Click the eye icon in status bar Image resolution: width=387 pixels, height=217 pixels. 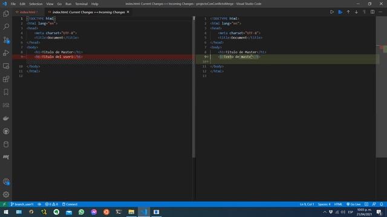tap(39, 204)
